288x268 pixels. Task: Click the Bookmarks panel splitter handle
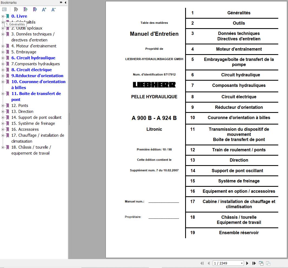pos(69,119)
